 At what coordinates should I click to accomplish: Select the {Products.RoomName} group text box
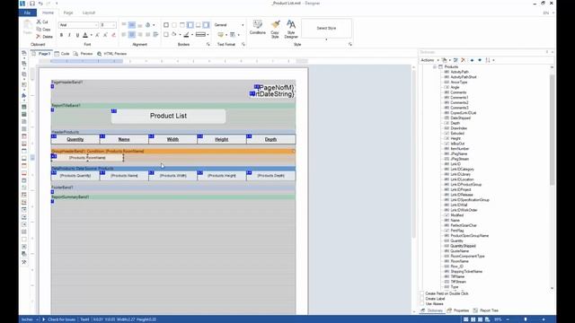click(87, 158)
